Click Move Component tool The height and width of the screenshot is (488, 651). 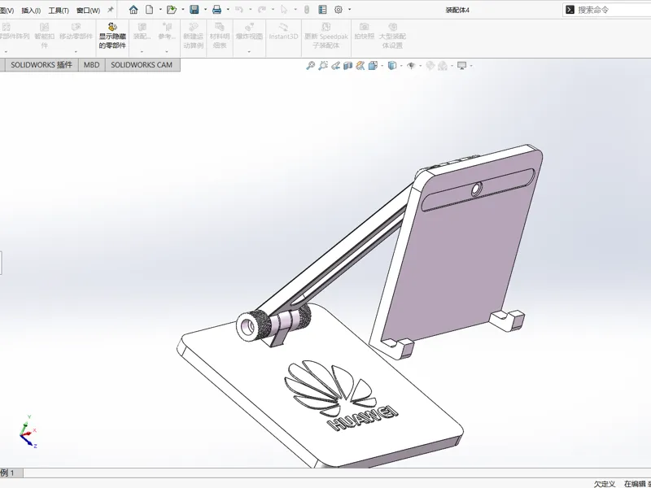(76, 32)
